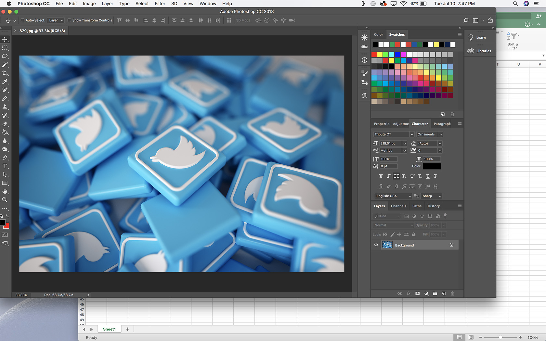Open the Sharp anti-aliasing dropdown
Screen dimensions: 546x341
point(431,196)
